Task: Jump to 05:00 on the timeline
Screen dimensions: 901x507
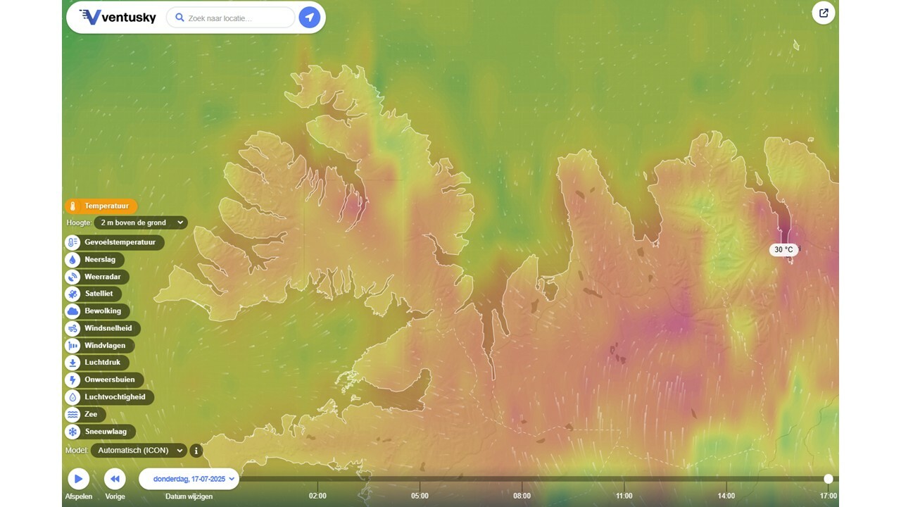Action: [420, 496]
